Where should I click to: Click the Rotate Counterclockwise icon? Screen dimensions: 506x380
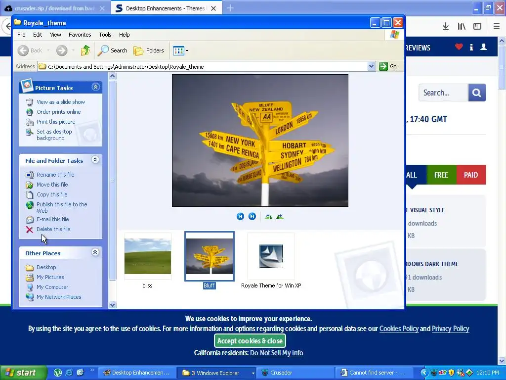pos(280,217)
